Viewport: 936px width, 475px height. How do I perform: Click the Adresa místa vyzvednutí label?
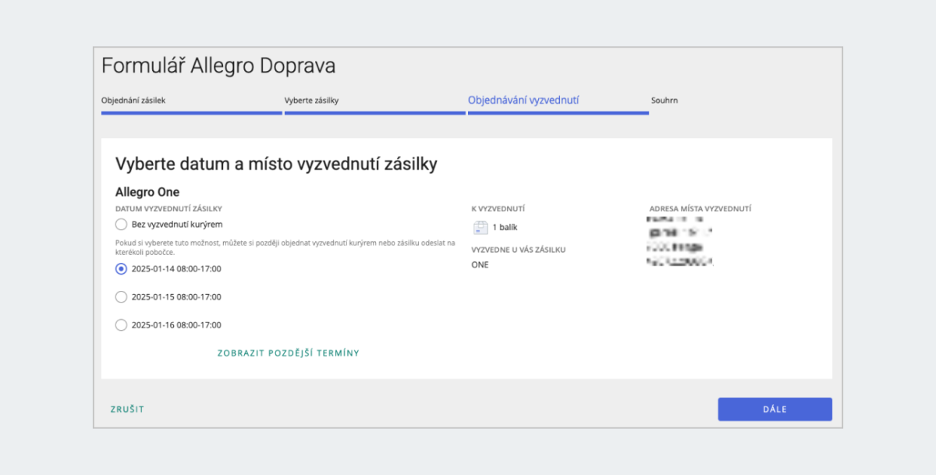(x=700, y=209)
